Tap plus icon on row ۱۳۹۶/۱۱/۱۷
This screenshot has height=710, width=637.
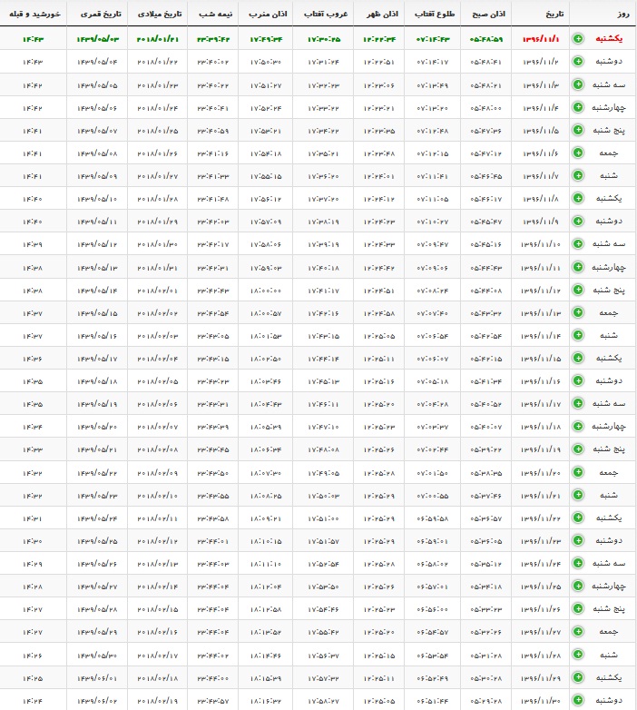point(578,403)
